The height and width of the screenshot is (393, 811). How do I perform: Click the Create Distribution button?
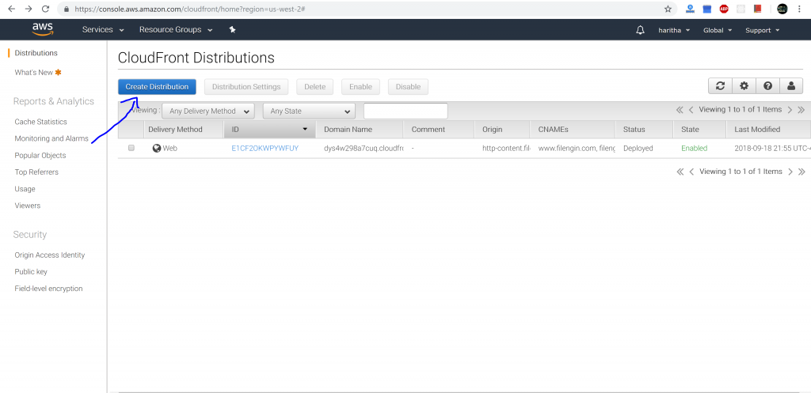157,87
